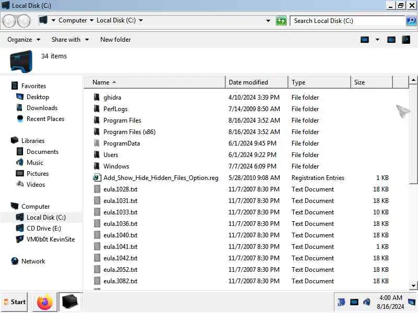Open Downloads under Favorites
Viewport: 418px width, 313px height.
tap(42, 108)
